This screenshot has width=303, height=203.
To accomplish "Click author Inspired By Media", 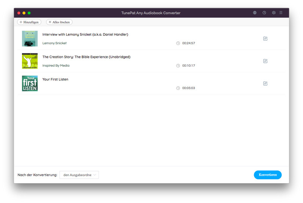I will [x=56, y=66].
